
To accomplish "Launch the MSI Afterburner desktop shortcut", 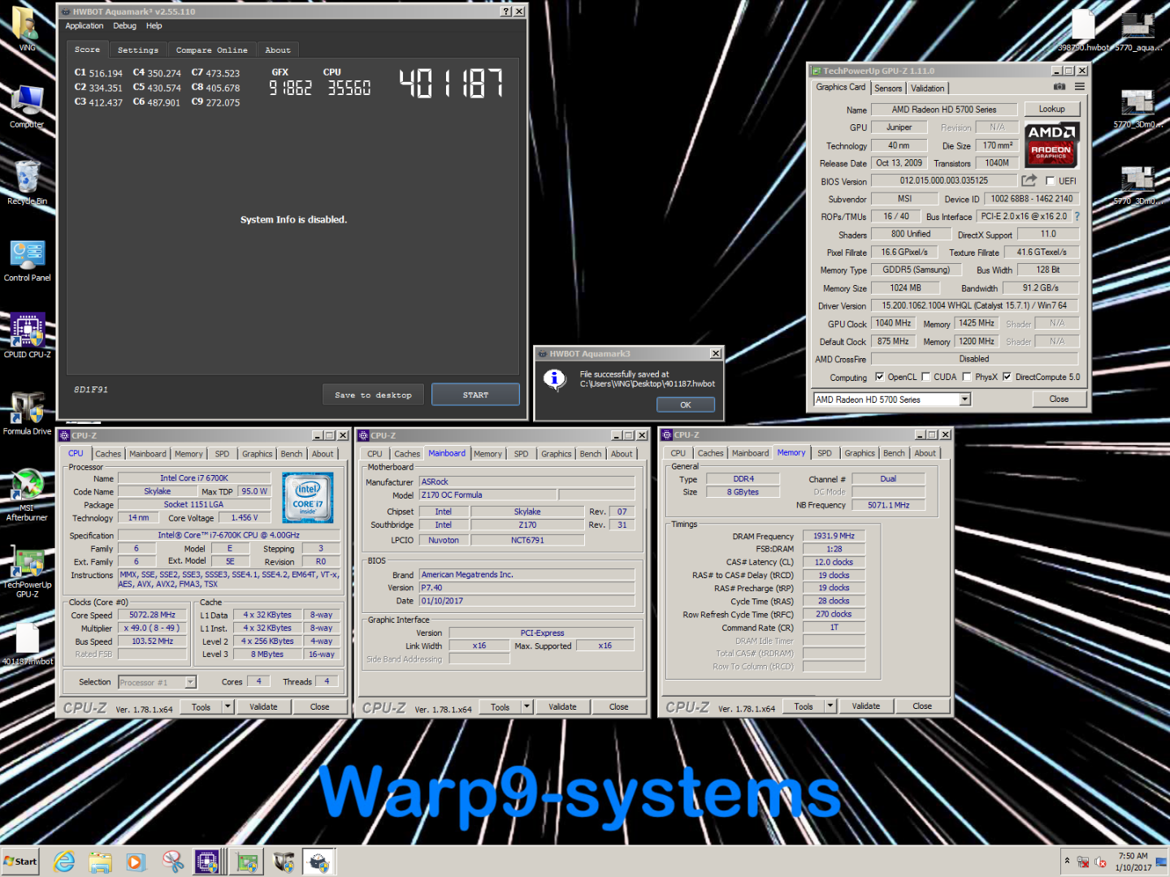I will (27, 494).
